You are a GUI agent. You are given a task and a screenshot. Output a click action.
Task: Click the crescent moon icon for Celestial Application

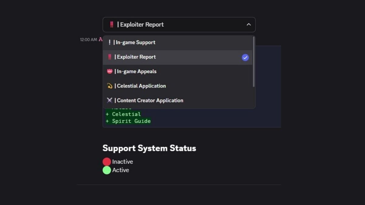click(110, 86)
